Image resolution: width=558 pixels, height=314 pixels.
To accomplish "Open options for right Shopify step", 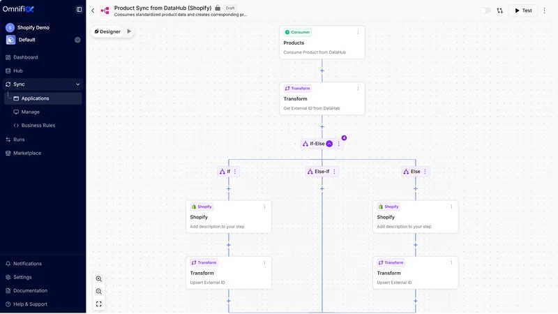I will 451,207.
